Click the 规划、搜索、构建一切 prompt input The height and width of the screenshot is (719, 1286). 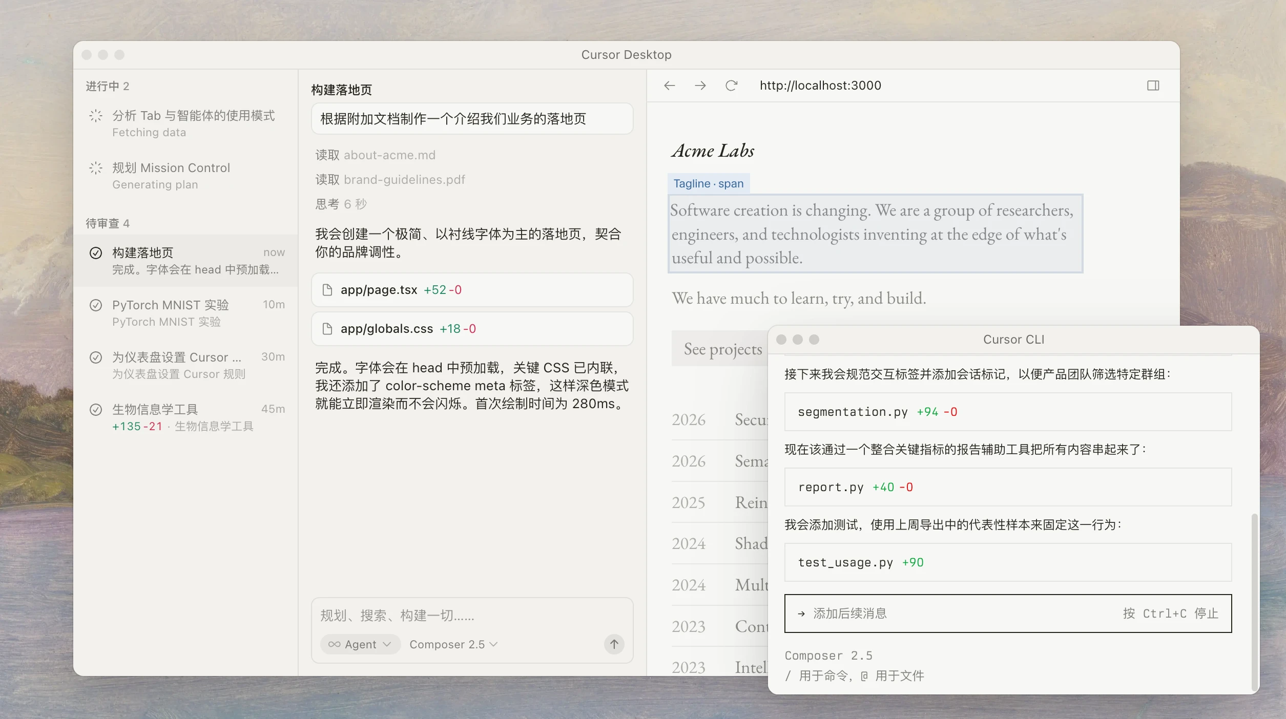472,616
